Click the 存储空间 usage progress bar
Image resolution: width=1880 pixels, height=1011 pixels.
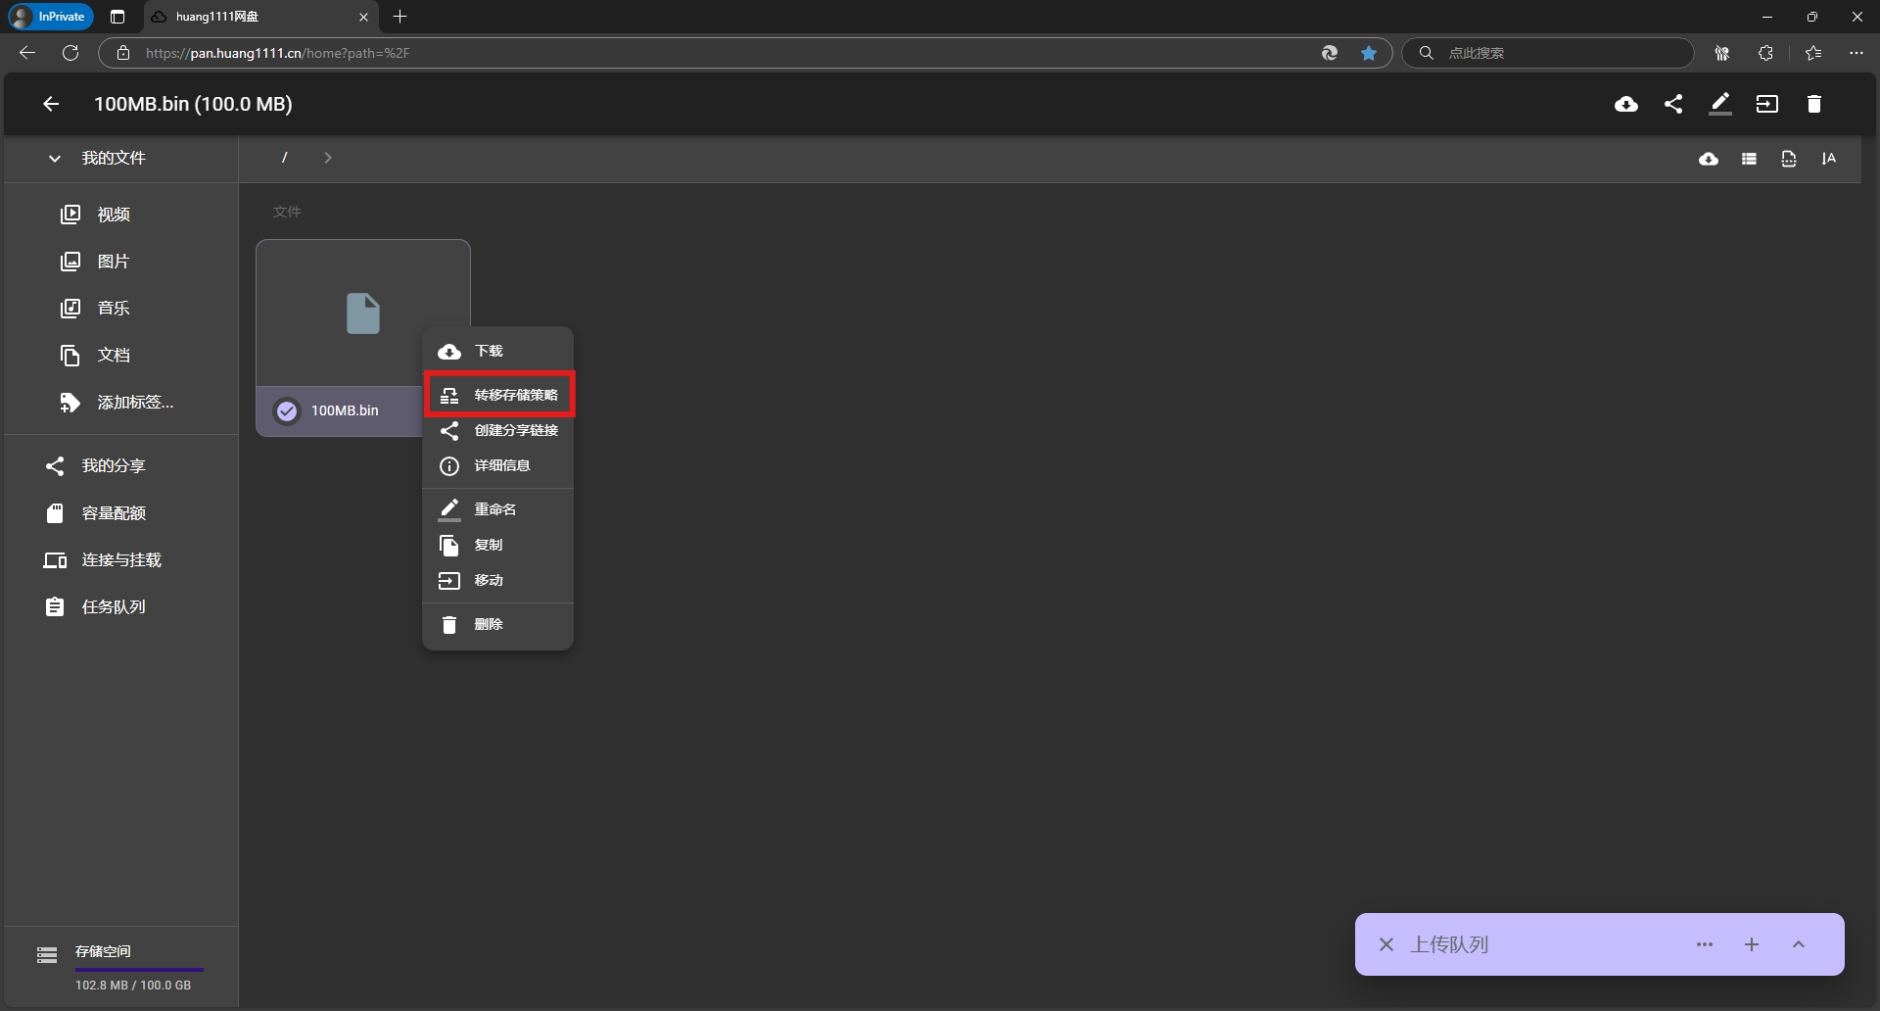click(x=139, y=970)
